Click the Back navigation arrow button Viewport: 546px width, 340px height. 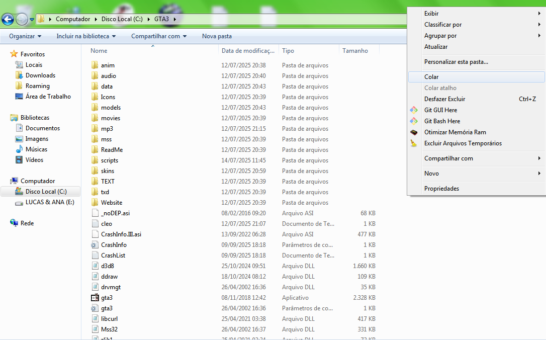8,20
